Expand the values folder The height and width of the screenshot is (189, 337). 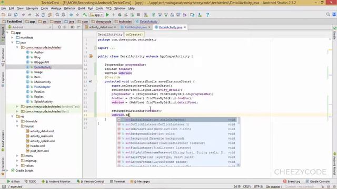[17, 166]
